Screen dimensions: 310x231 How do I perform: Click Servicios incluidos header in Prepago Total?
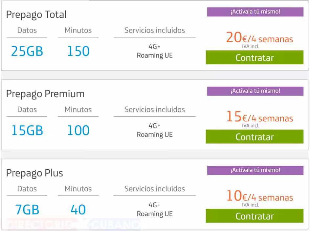point(155,31)
